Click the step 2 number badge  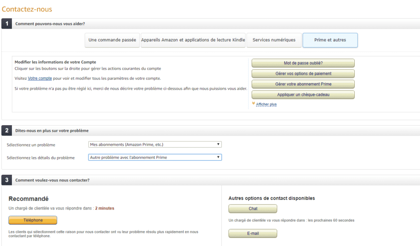(7, 131)
